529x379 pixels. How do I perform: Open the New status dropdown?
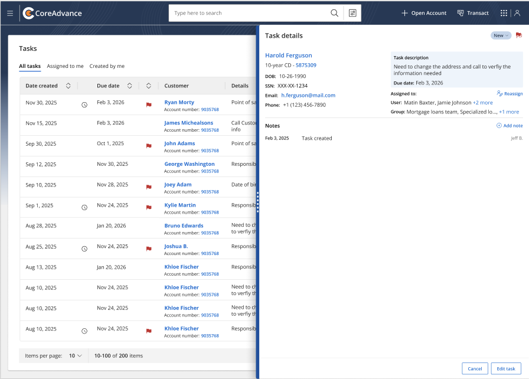point(501,35)
